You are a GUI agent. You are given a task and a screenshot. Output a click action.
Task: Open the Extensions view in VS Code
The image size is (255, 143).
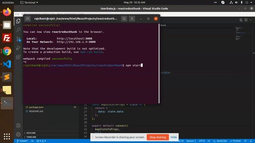[x=18, y=57]
